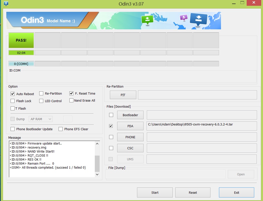Screen dimensions: 263x201
Task: Enable Phone Bootloader Update checkbox
Action: [x=13, y=129]
